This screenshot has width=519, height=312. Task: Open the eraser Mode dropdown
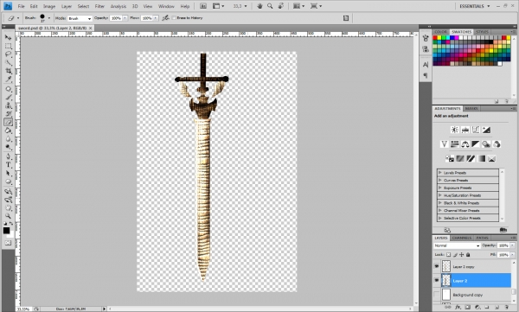click(80, 18)
